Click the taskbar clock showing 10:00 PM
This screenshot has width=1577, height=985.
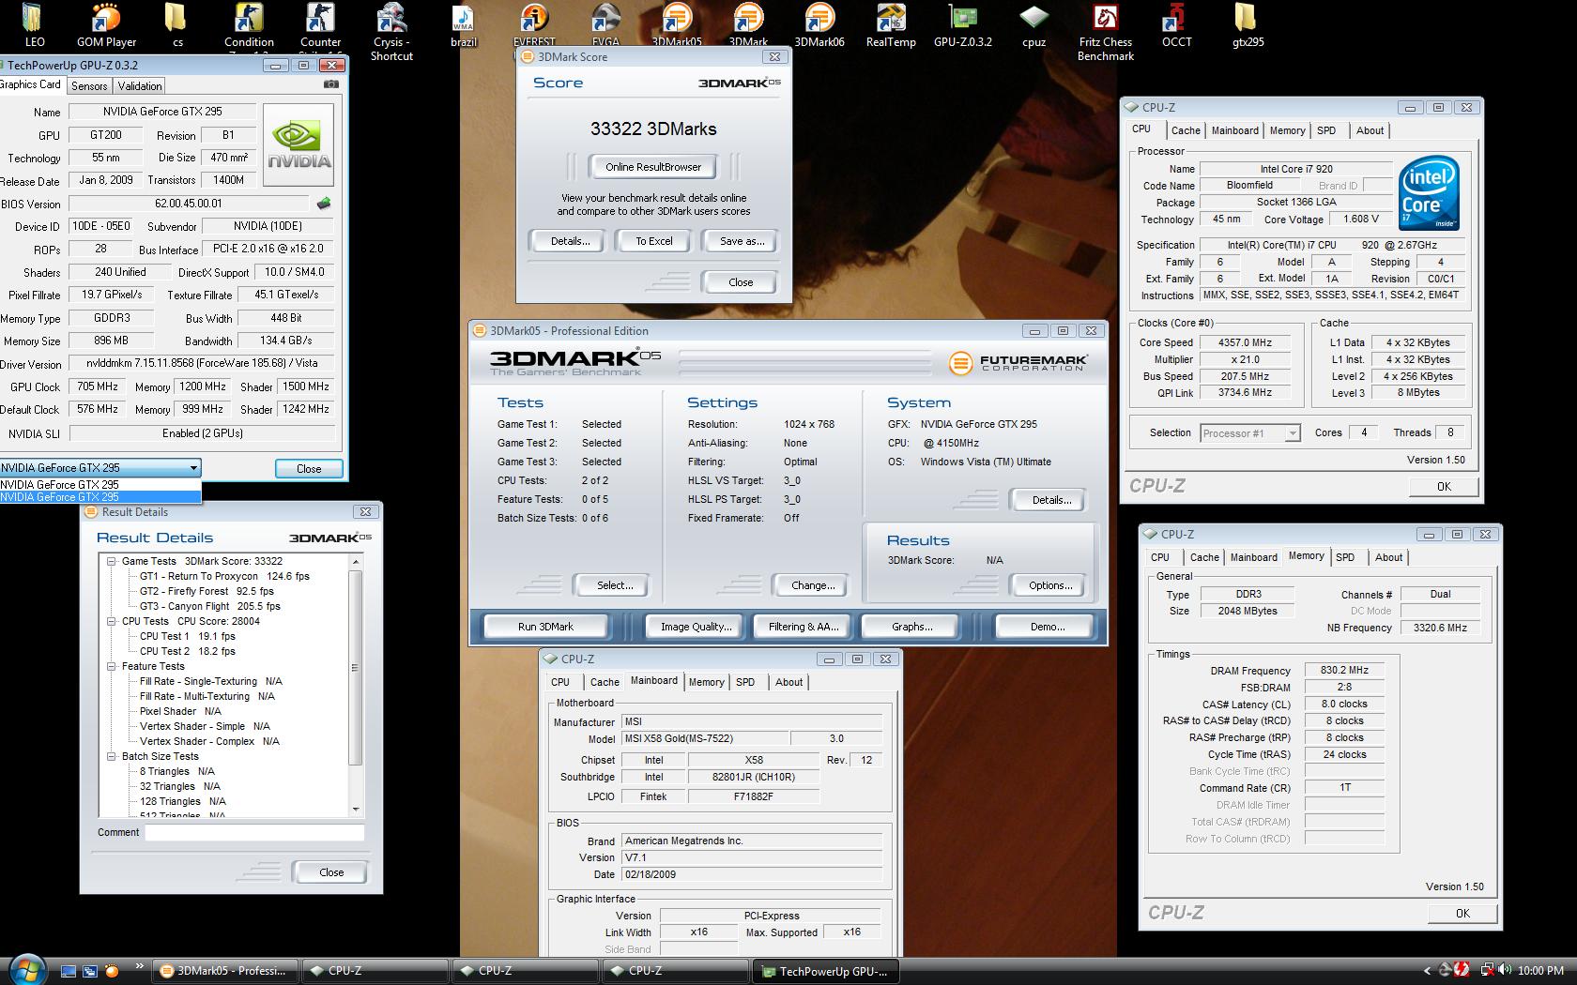(x=1539, y=971)
